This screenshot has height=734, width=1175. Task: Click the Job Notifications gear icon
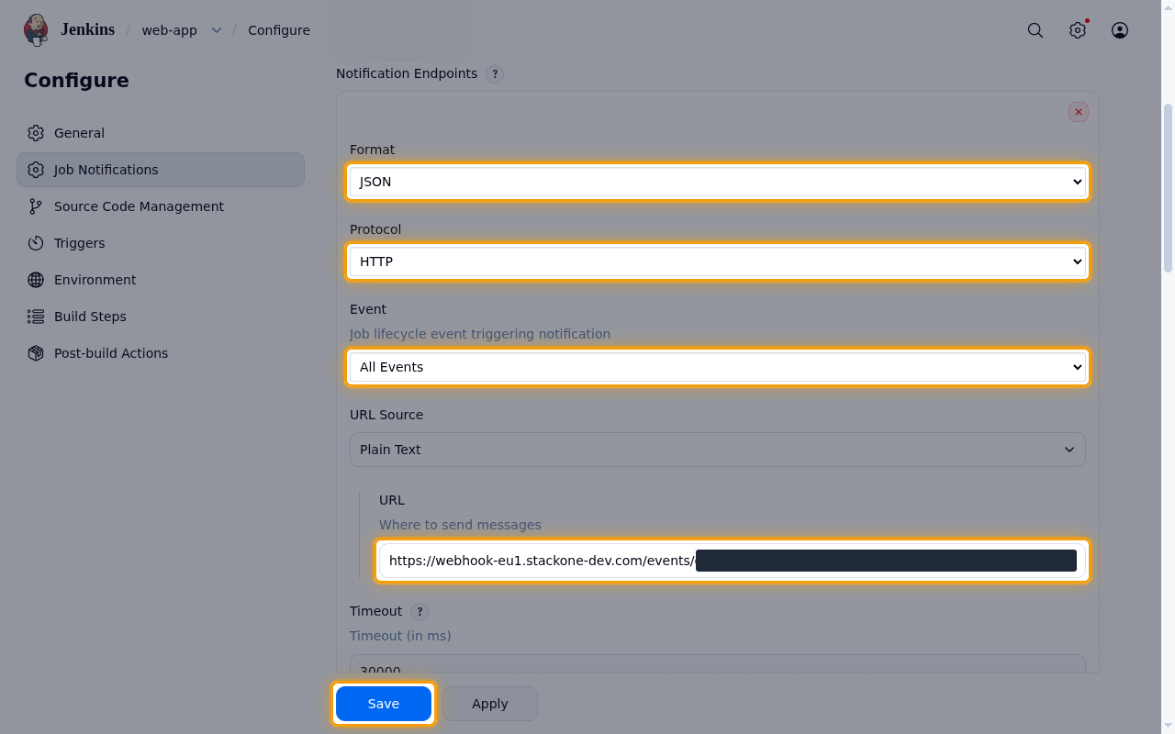coord(36,170)
